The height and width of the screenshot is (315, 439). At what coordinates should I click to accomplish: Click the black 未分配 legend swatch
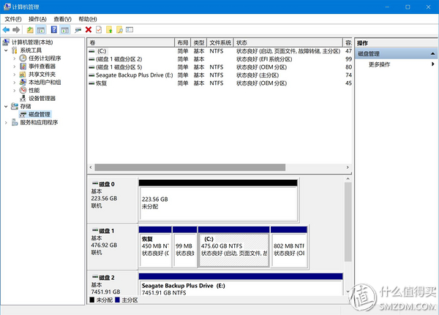pyautogui.click(x=92, y=300)
